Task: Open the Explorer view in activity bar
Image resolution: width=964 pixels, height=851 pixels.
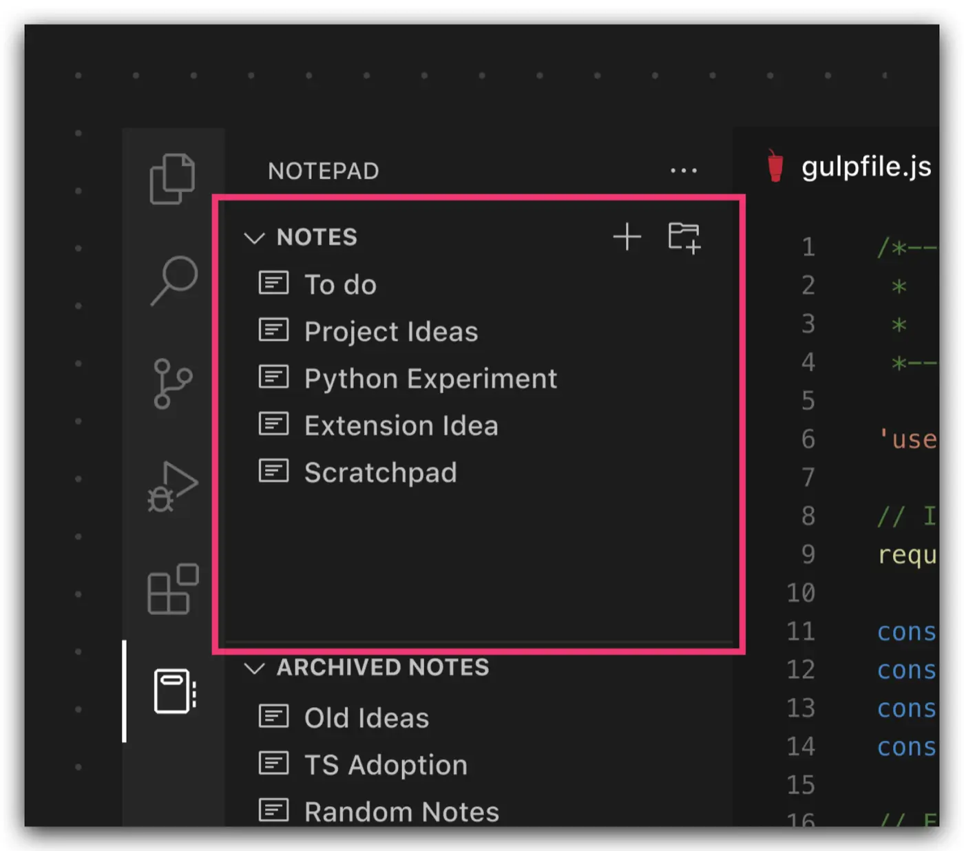Action: [x=172, y=179]
